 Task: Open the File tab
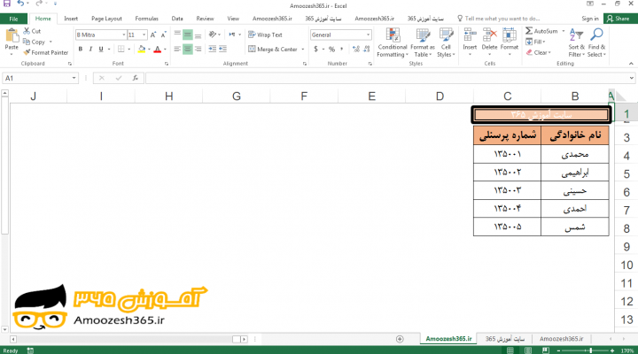click(x=13, y=19)
